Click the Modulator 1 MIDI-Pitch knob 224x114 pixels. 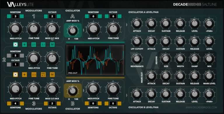15,29
